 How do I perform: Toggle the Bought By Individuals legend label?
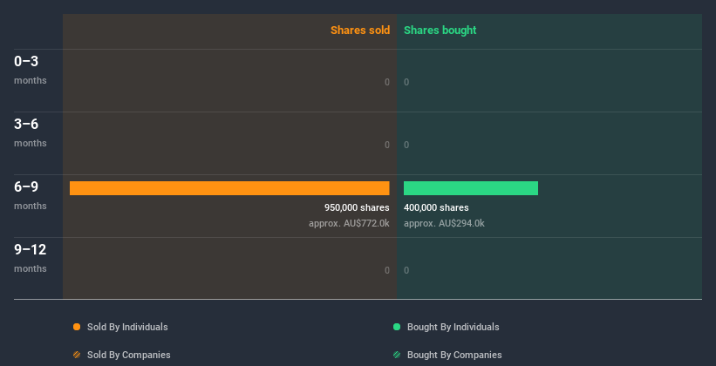[453, 327]
